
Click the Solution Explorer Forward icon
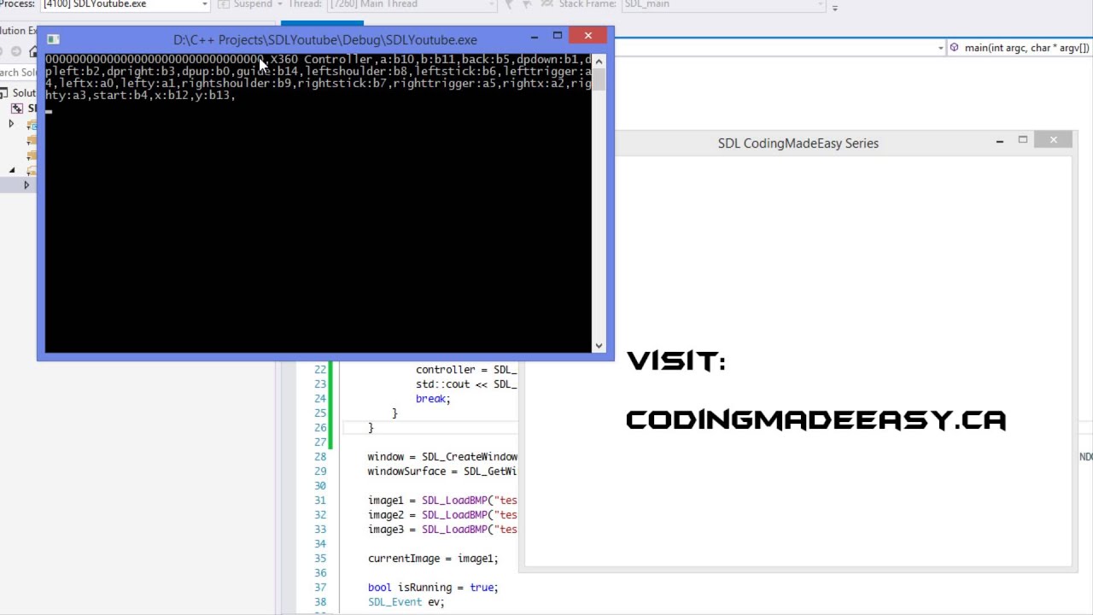click(x=16, y=51)
